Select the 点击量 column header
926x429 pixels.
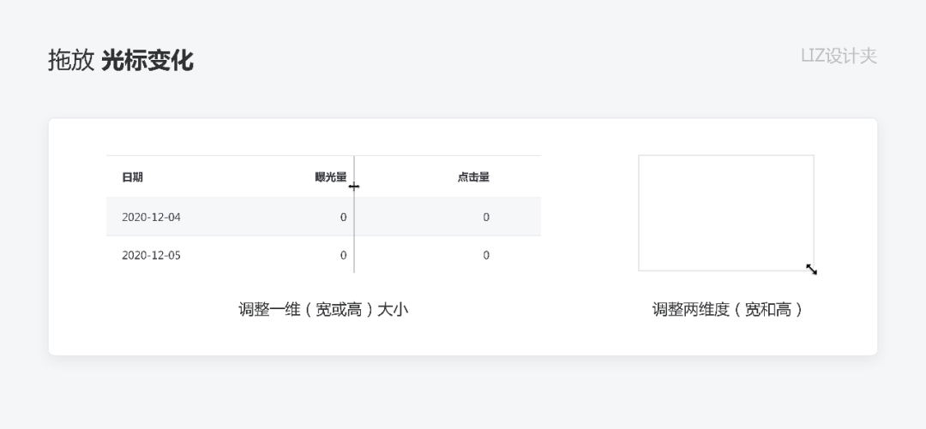(x=473, y=177)
